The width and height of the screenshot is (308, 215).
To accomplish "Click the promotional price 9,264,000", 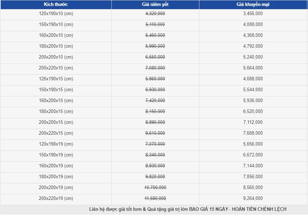I will point(253,199).
